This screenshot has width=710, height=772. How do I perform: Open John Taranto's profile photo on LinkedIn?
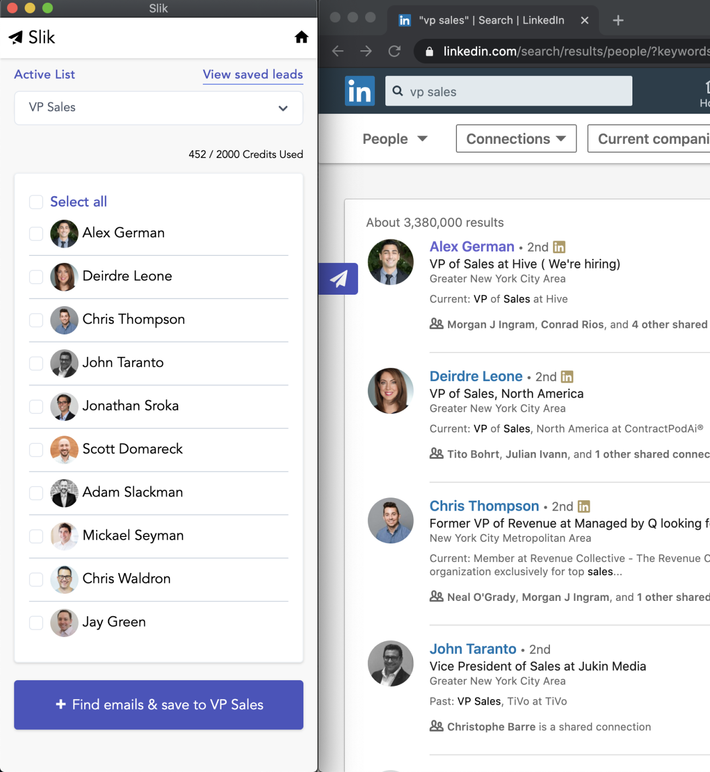(x=391, y=663)
